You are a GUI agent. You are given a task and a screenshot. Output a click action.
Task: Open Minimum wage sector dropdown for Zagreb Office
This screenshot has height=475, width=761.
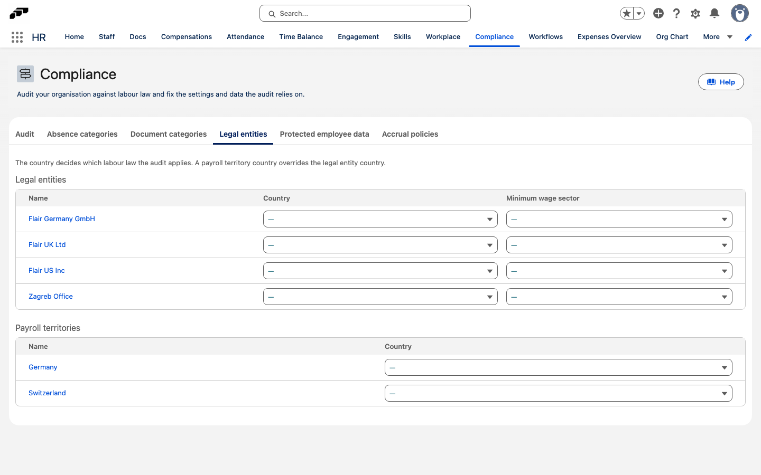[619, 297]
